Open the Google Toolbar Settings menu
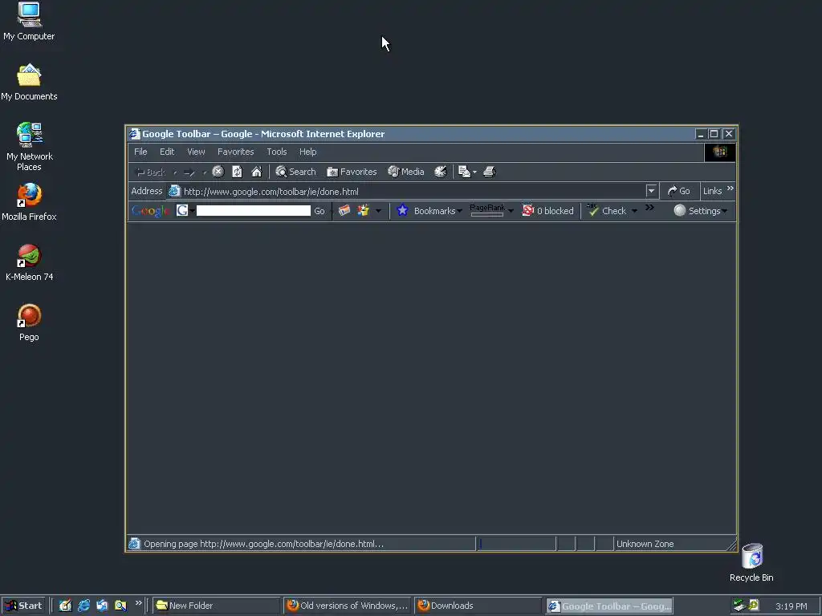The width and height of the screenshot is (822, 616). pyautogui.click(x=700, y=211)
